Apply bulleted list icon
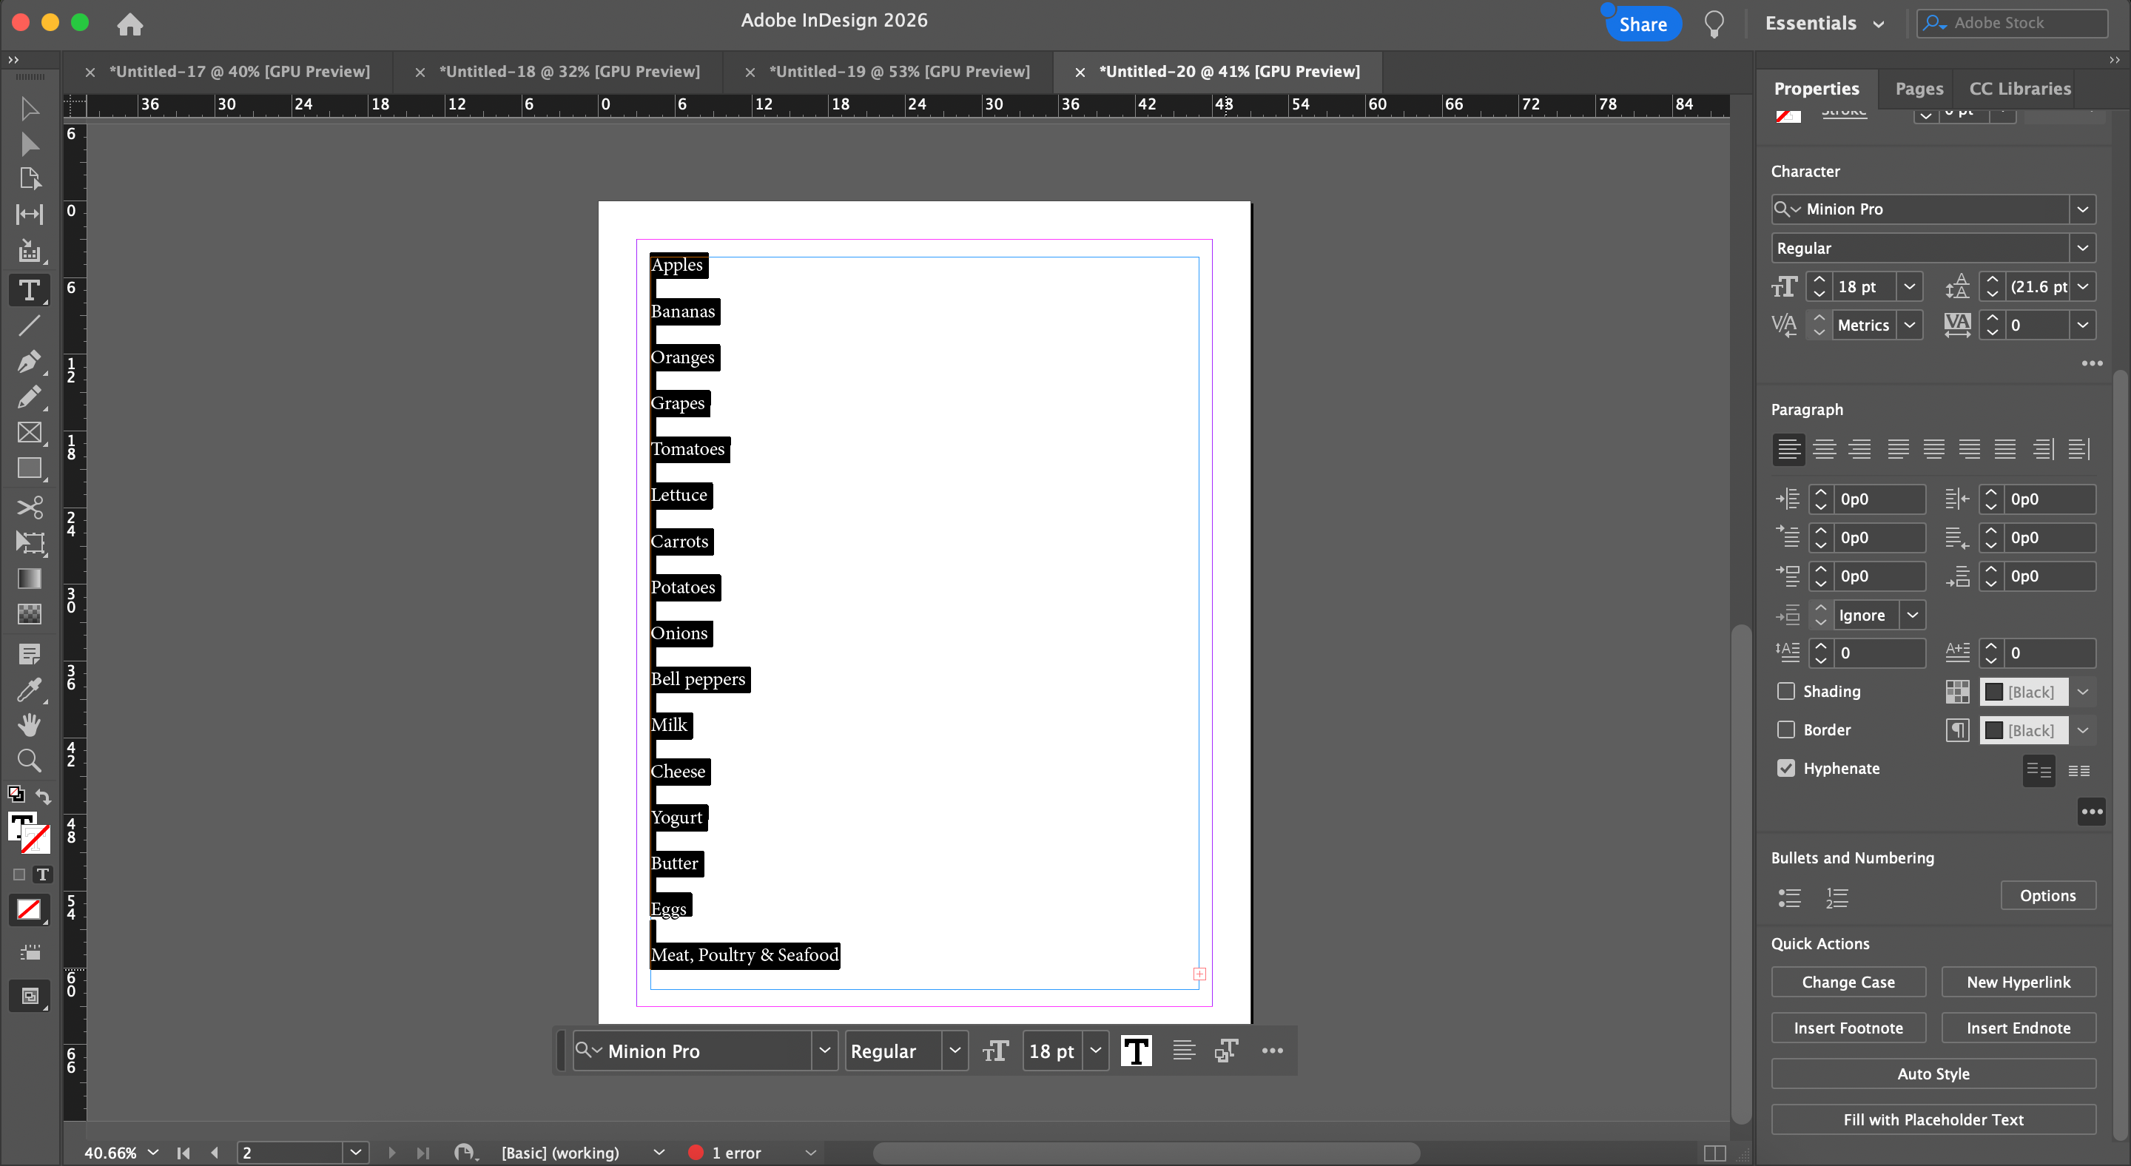This screenshot has height=1166, width=2131. [1789, 897]
